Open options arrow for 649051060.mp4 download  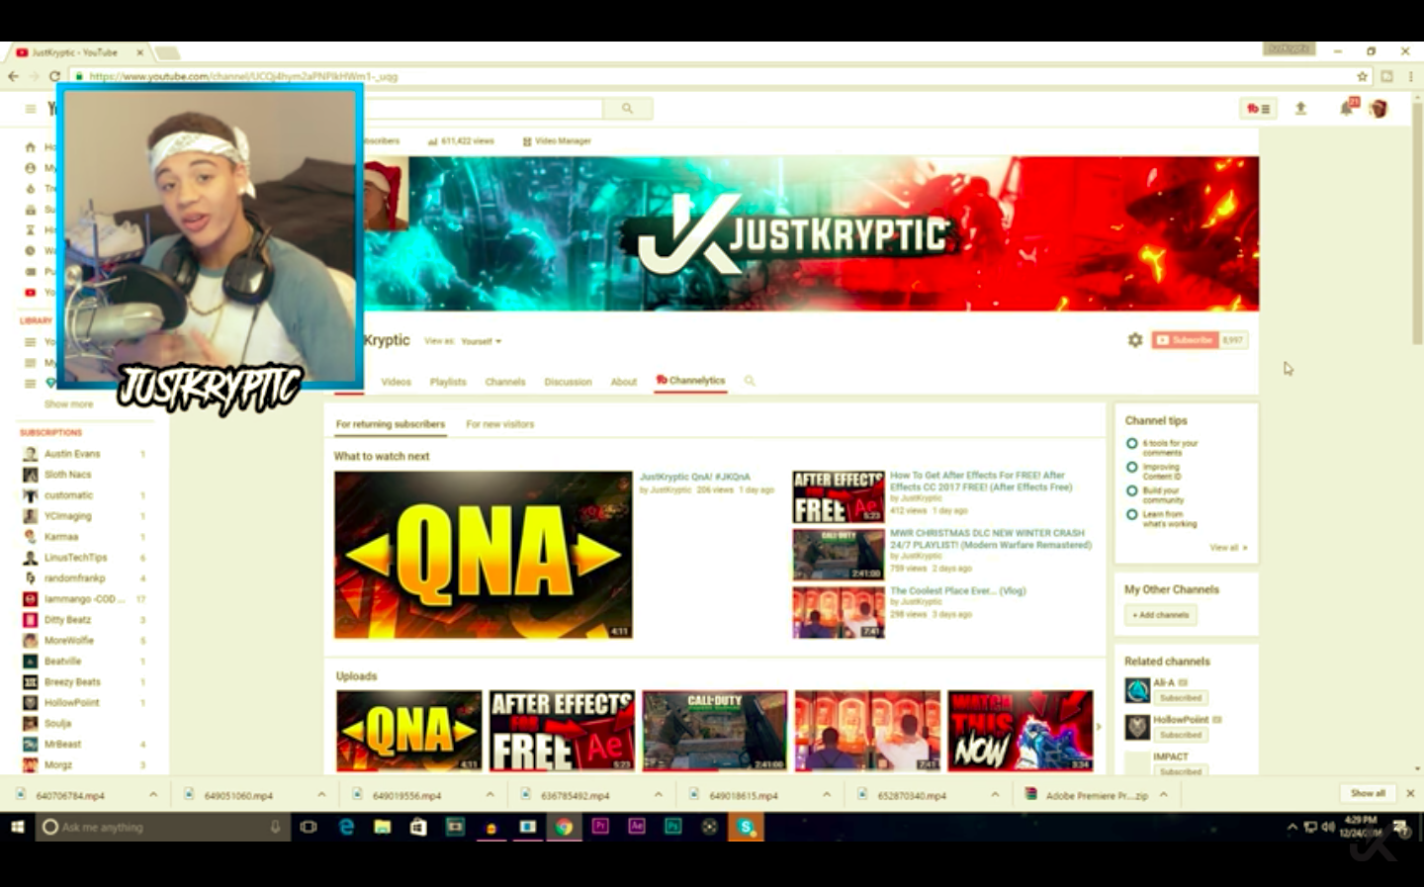coord(321,794)
